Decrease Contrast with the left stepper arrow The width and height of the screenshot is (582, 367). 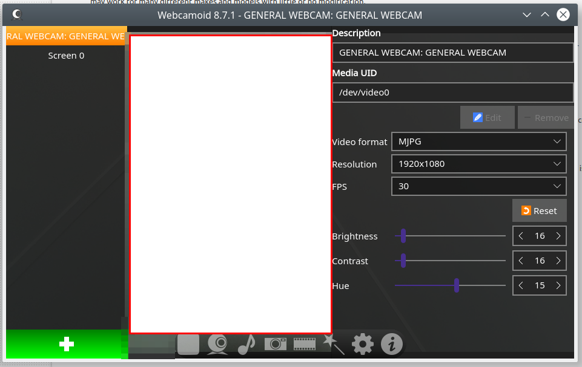(521, 261)
